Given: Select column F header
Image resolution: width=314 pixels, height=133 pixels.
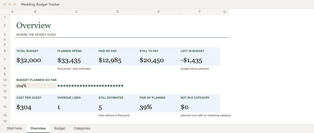Looking at the screenshot, I should (x=200, y=12).
